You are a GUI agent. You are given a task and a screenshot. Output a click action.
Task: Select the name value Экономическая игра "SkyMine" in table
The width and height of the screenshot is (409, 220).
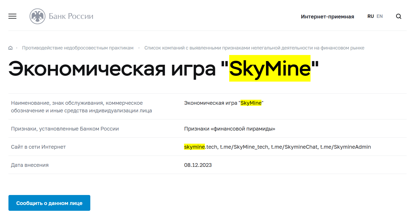(224, 103)
